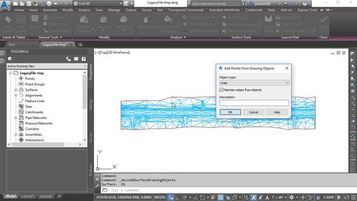Expand the Assemblies tree node
This screenshot has width=357, height=201.
16,135
